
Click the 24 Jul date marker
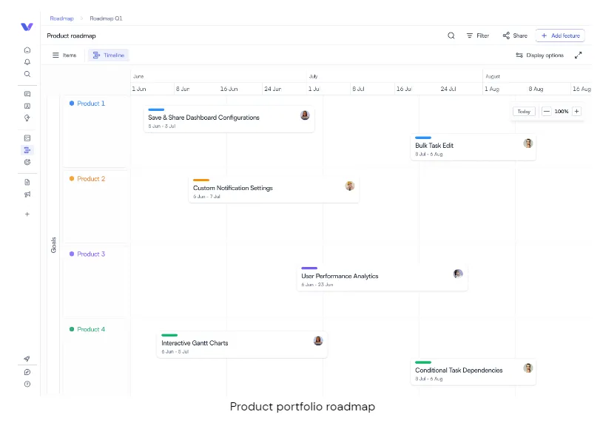pos(448,89)
